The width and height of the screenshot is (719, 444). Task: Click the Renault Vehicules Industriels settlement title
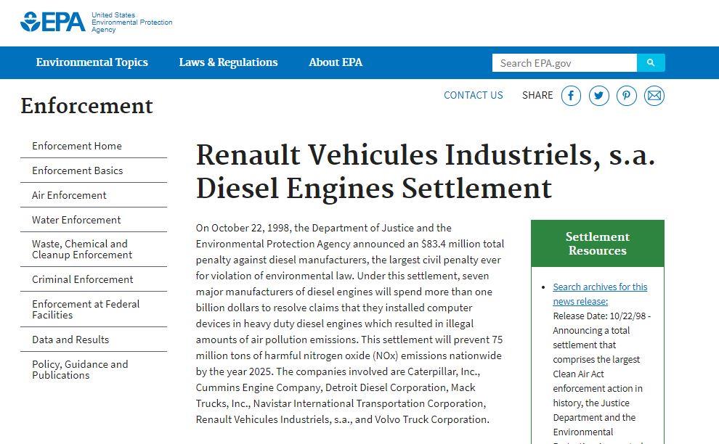tap(426, 172)
